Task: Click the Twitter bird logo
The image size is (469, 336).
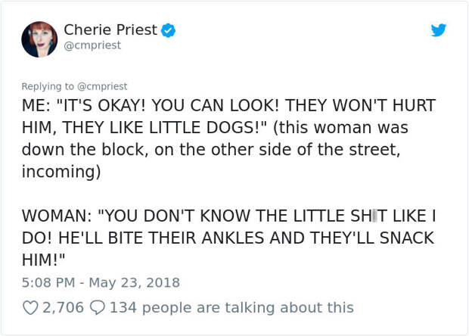Action: pos(439,30)
